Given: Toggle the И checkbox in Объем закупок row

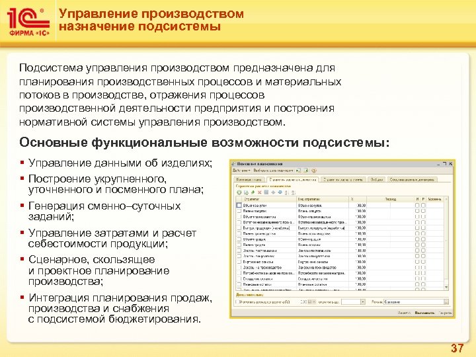Looking at the screenshot, I should (417, 205).
